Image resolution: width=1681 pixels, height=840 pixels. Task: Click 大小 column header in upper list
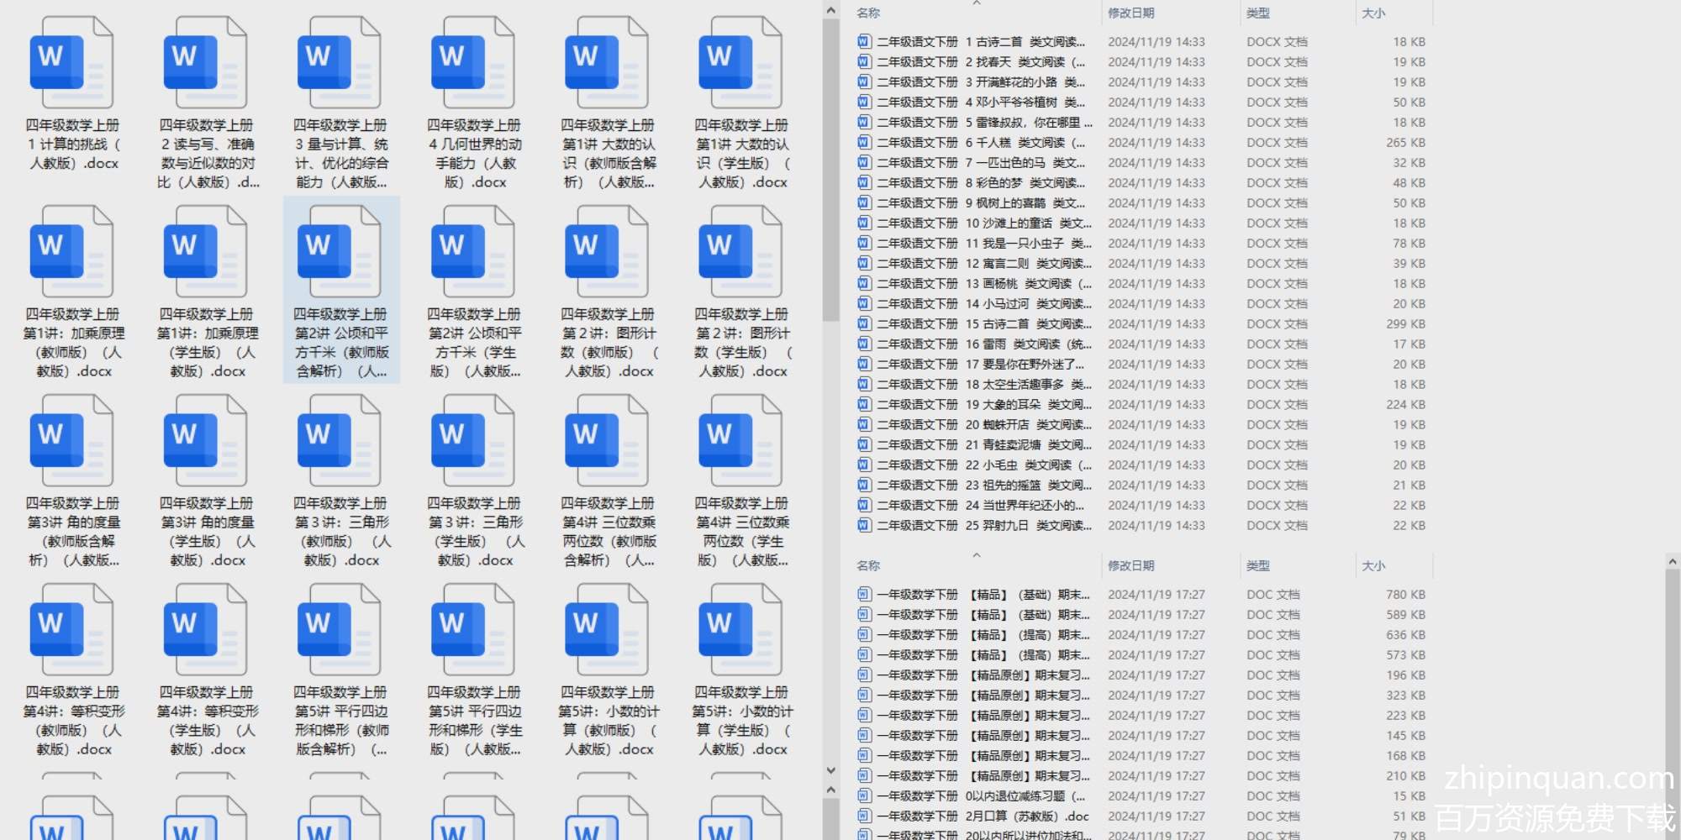1373,13
